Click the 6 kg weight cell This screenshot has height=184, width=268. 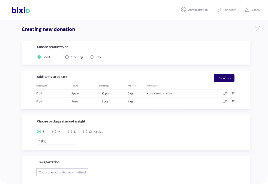(x=130, y=93)
